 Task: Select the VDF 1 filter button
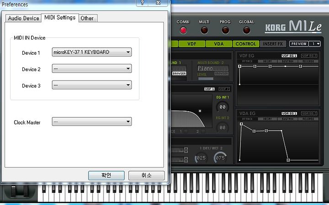209,89
